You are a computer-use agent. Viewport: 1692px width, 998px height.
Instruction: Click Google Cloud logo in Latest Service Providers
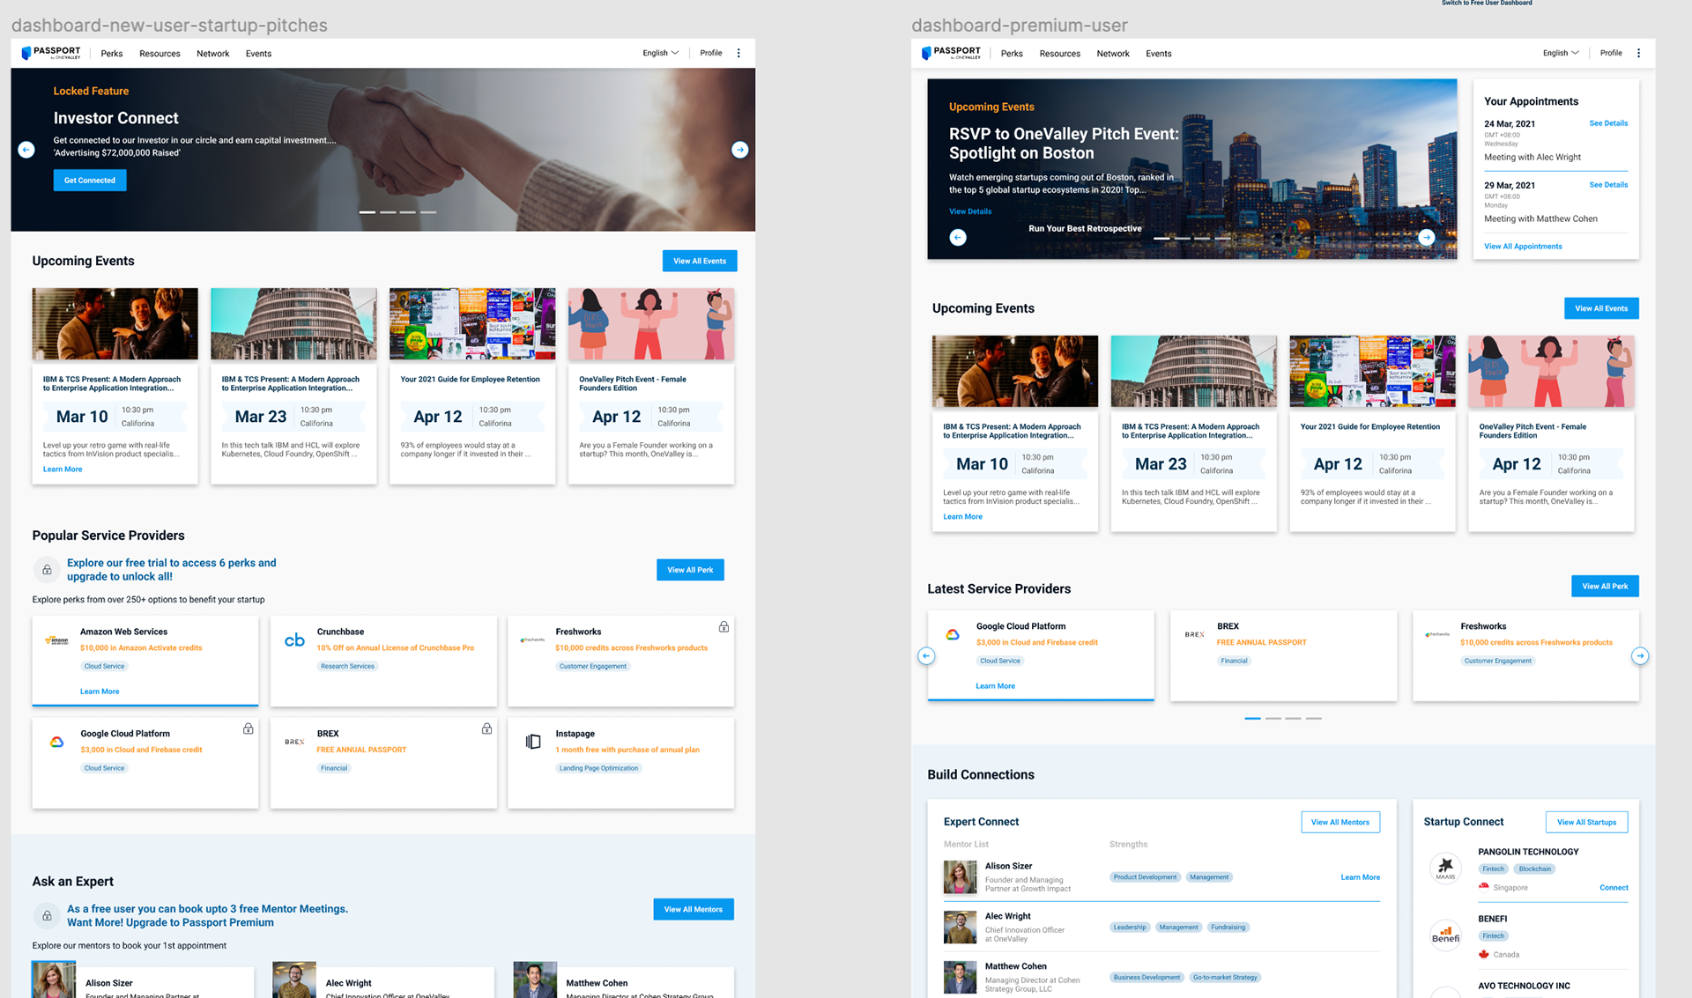coord(953,634)
